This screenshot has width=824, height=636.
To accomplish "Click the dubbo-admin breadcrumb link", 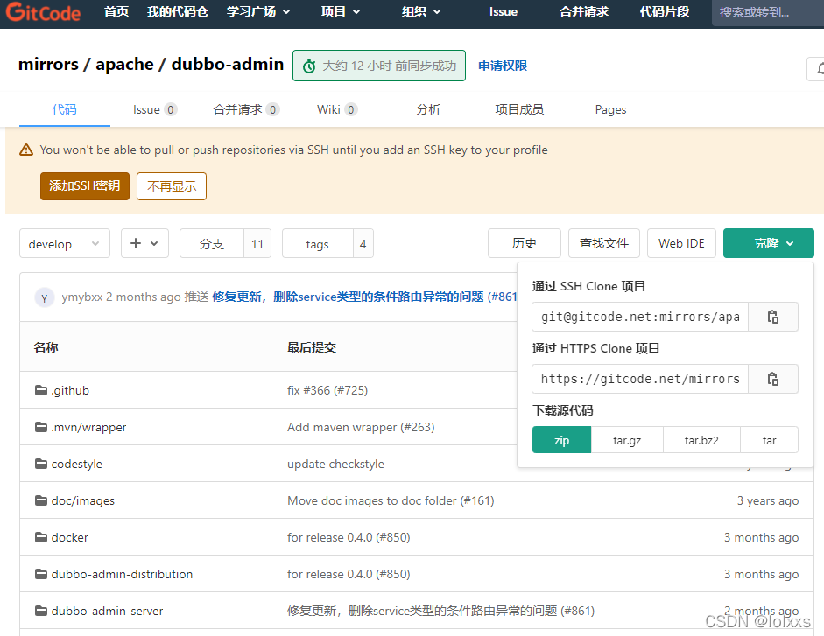I will tap(228, 64).
